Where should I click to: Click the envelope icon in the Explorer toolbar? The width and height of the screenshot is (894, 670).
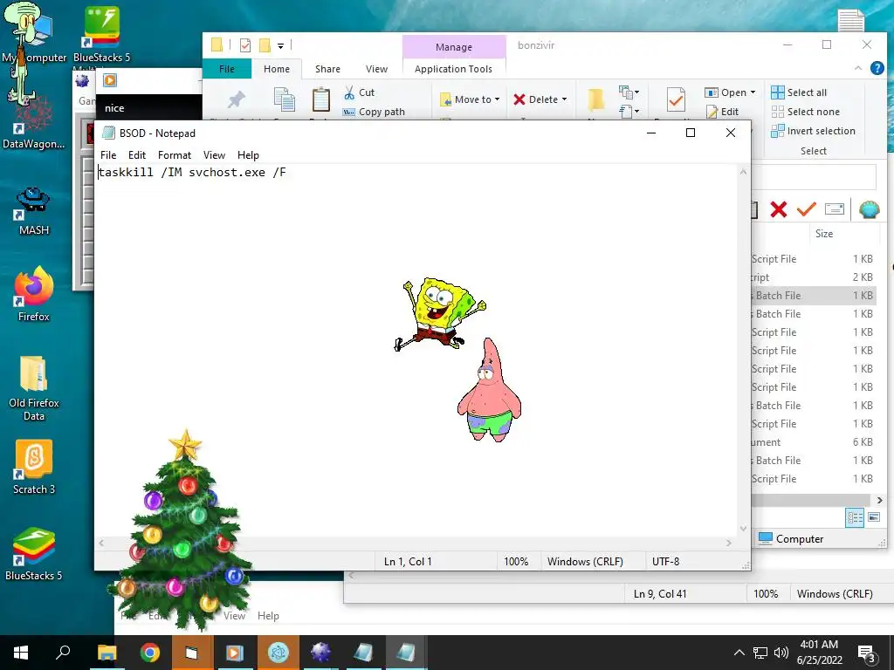click(x=834, y=209)
